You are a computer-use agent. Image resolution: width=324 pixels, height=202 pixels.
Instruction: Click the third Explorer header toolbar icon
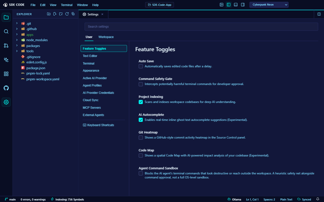(x=61, y=14)
